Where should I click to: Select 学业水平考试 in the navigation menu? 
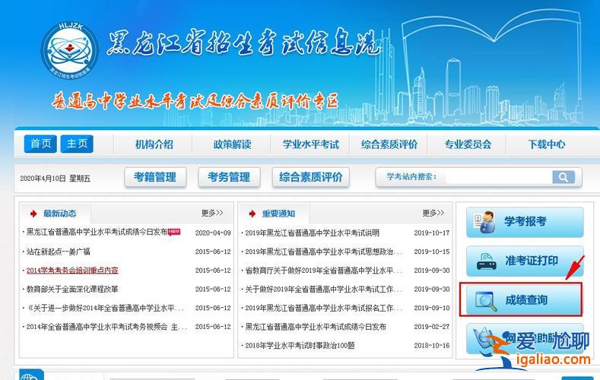tap(310, 144)
